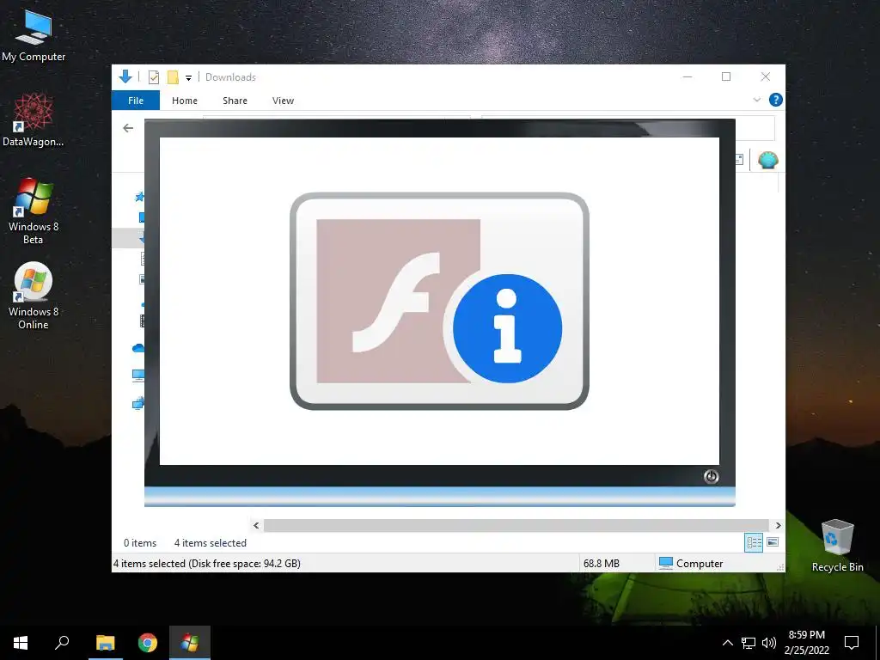
Task: Open File Explorer from taskbar
Action: pos(105,643)
